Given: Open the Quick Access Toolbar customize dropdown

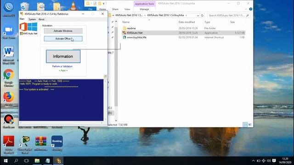Looking at the screenshot, I should click(x=104, y=3).
